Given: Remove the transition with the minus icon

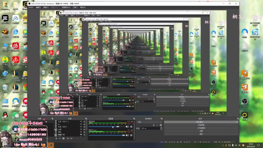Looking at the screenshot, I should pos(157,125).
